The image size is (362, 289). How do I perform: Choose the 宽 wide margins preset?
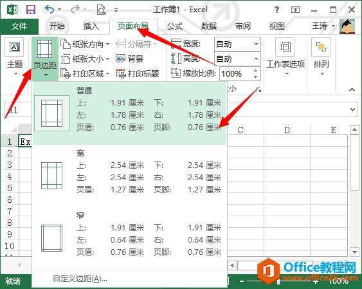(129, 176)
